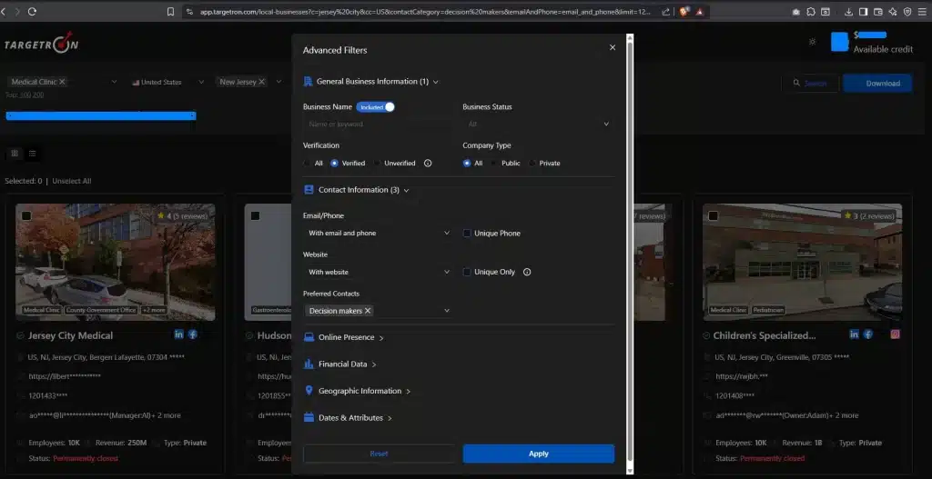The width and height of the screenshot is (932, 479).
Task: Open Jersey City Medical LinkedIn icon
Action: [x=179, y=334]
